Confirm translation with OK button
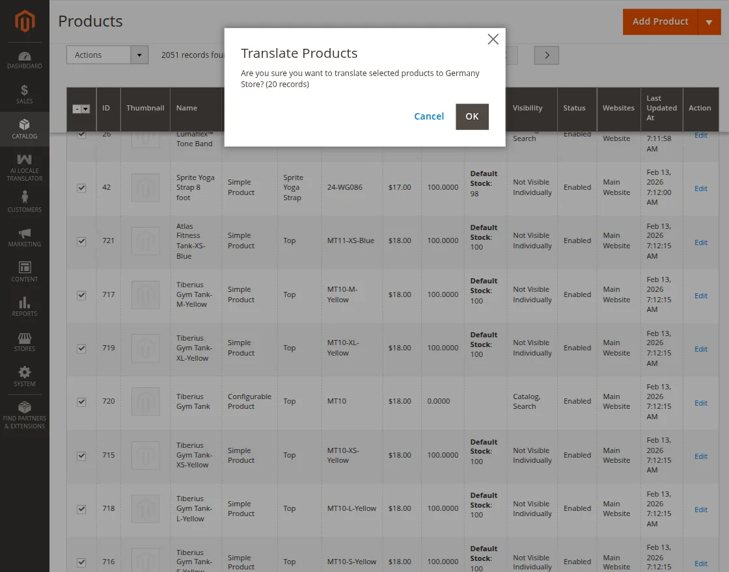Viewport: 729px width, 572px height. [x=472, y=116]
